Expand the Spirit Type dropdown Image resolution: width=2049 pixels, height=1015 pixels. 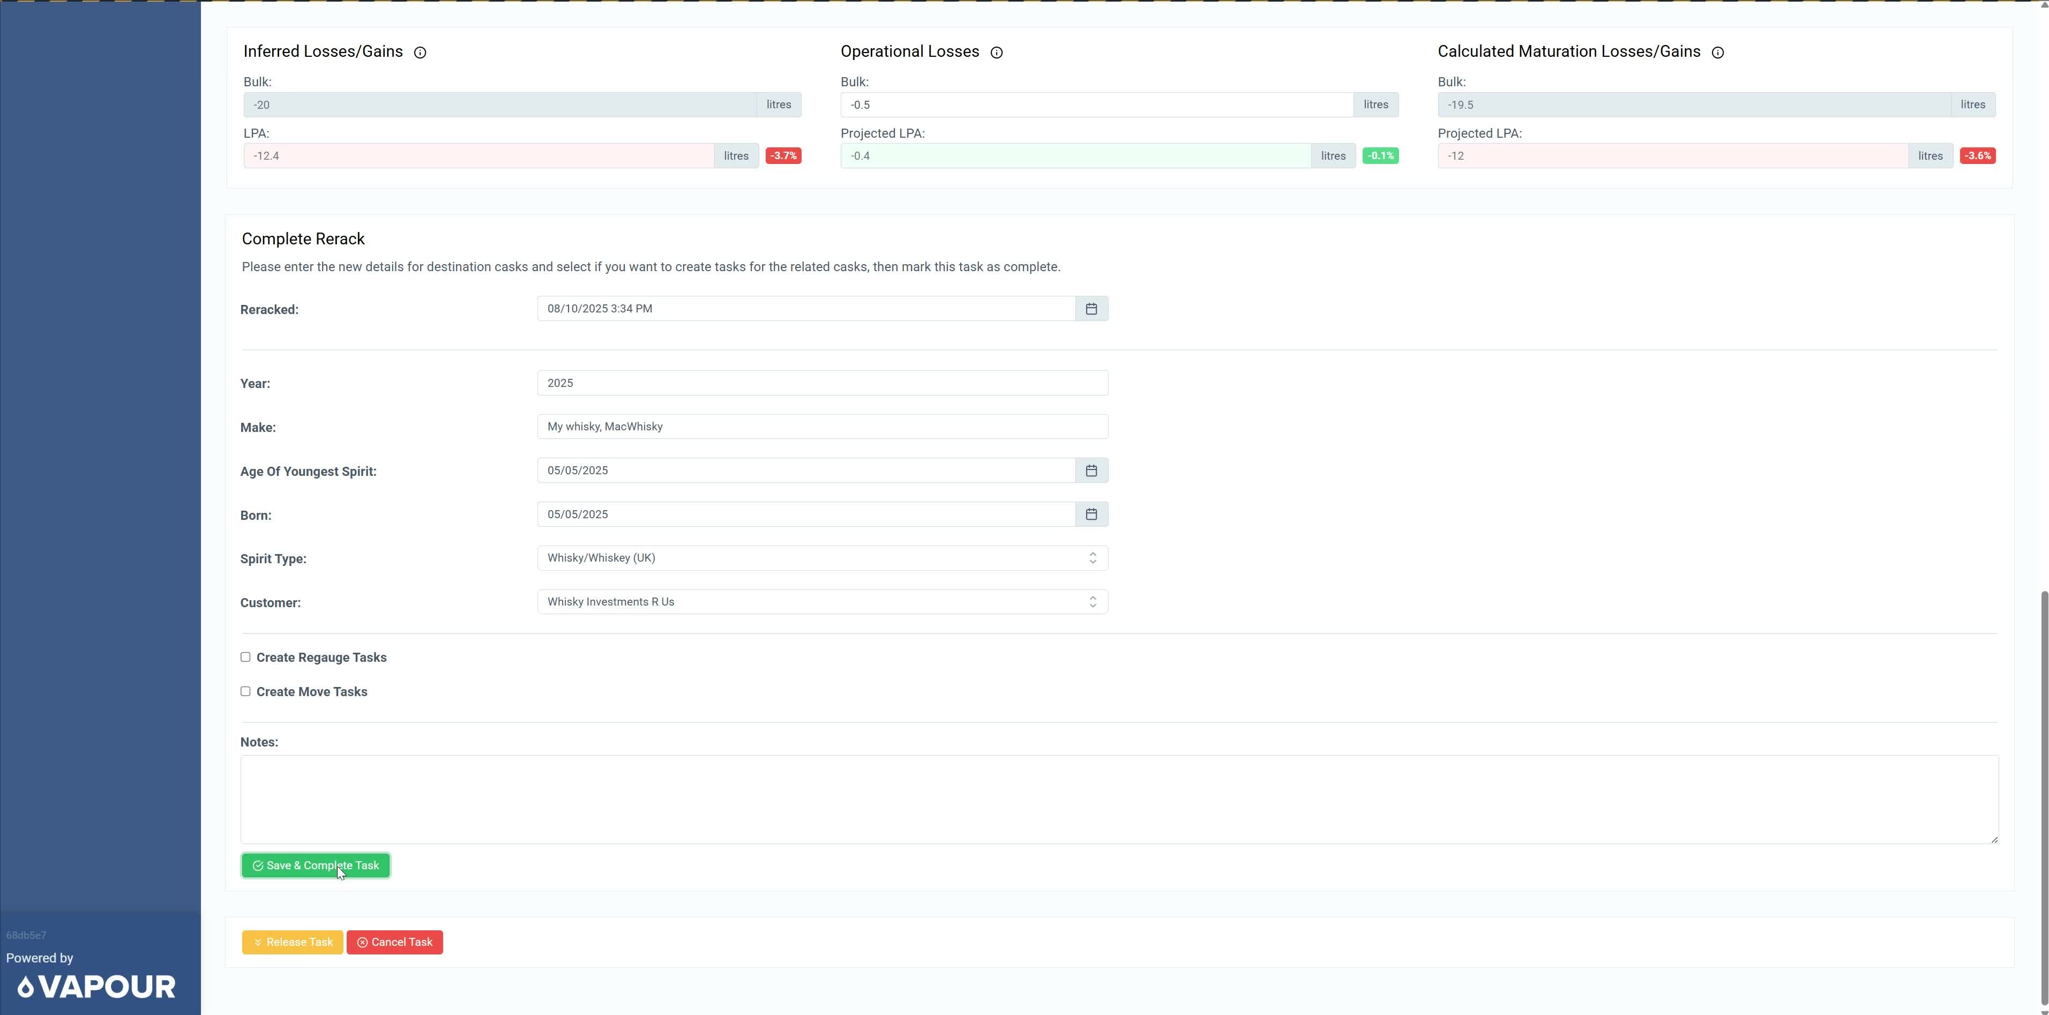click(x=821, y=558)
